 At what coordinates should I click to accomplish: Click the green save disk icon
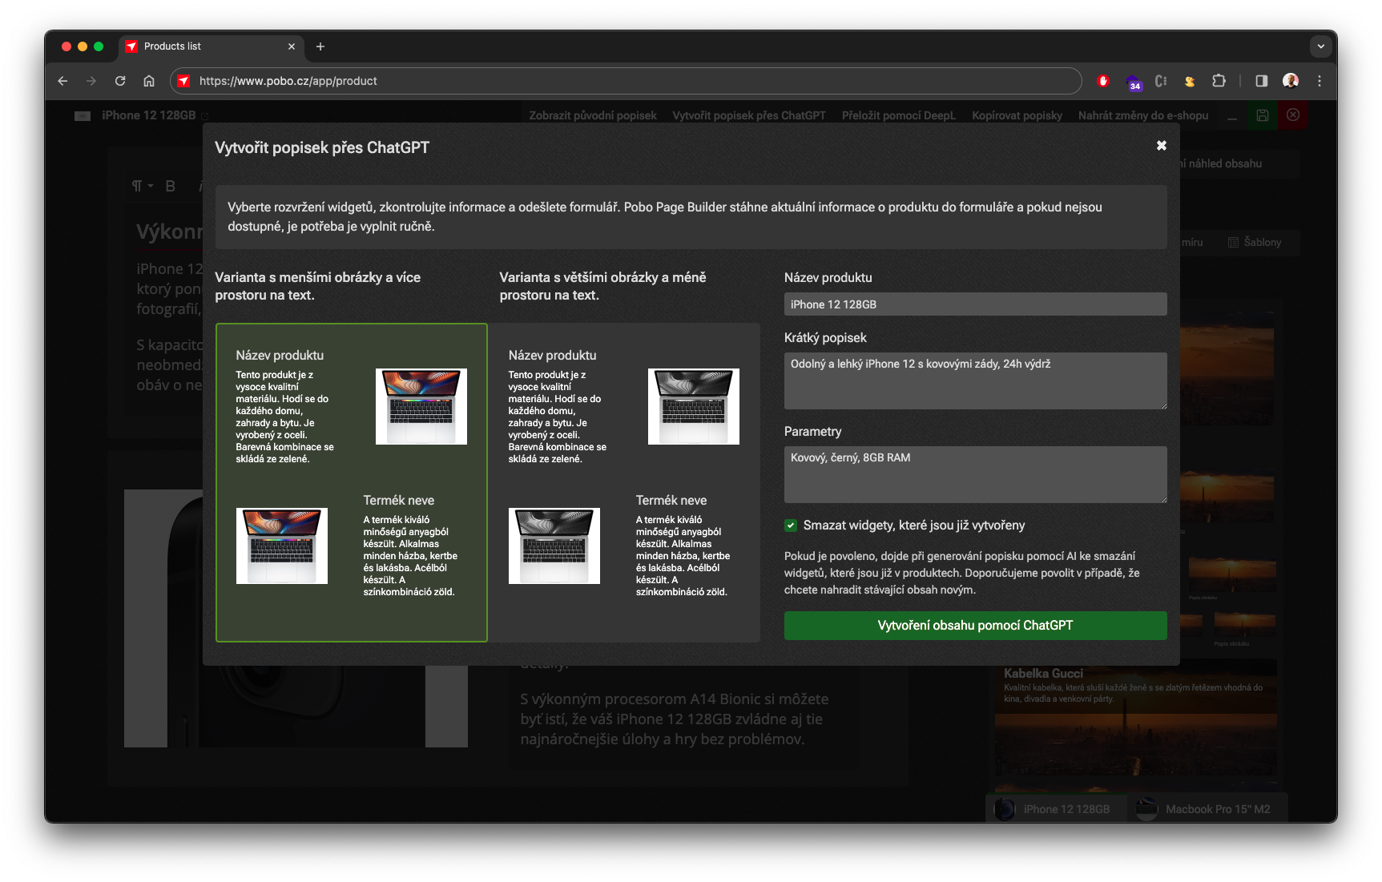click(x=1263, y=115)
